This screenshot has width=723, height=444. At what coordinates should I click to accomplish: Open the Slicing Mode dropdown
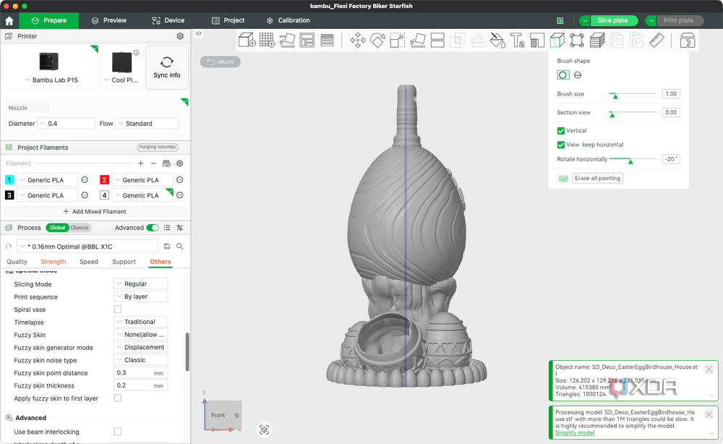click(x=141, y=284)
